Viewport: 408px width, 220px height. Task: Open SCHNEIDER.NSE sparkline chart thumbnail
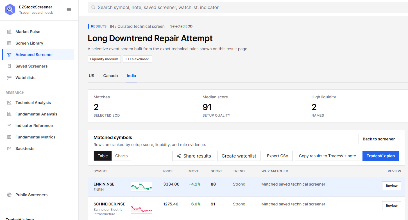point(141,209)
